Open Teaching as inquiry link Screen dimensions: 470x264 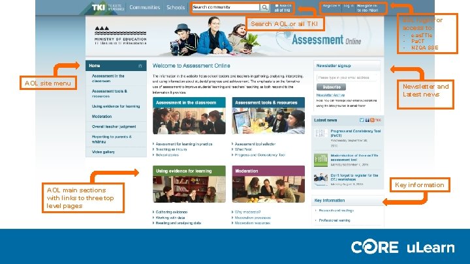click(x=171, y=149)
